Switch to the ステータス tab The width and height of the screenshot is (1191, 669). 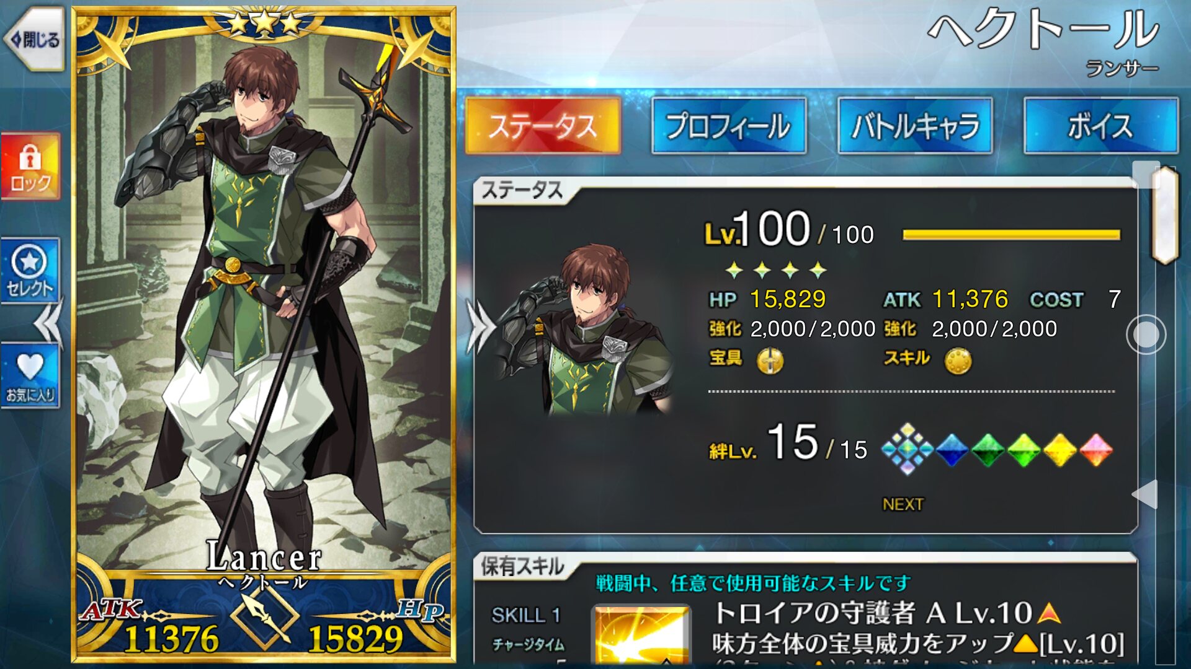tap(543, 126)
